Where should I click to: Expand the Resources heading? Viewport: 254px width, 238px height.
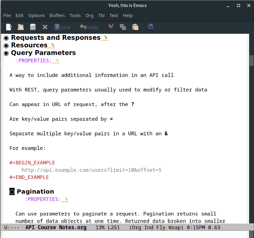29,45
